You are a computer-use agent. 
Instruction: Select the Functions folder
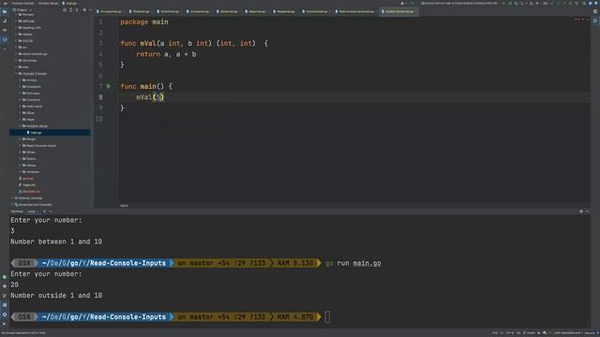34,100
